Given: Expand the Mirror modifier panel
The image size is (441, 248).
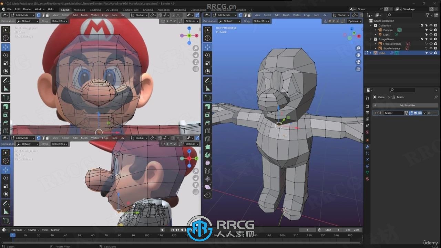Looking at the screenshot, I should (375, 113).
